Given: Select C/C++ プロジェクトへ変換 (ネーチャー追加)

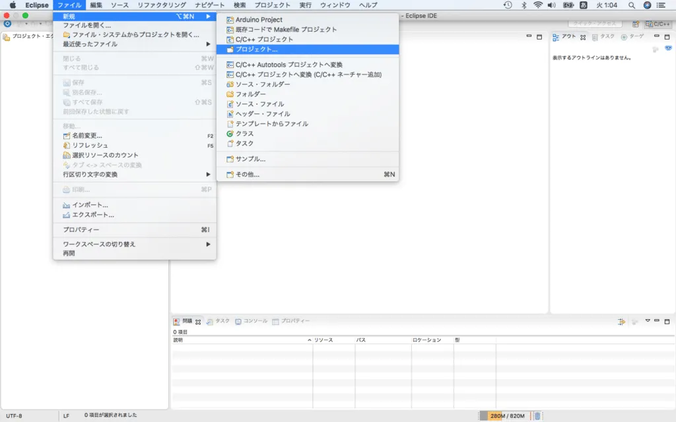Looking at the screenshot, I should 308,75.
